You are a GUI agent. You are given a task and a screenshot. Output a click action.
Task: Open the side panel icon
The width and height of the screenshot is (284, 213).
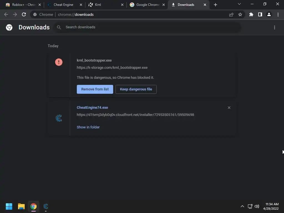coord(260,14)
